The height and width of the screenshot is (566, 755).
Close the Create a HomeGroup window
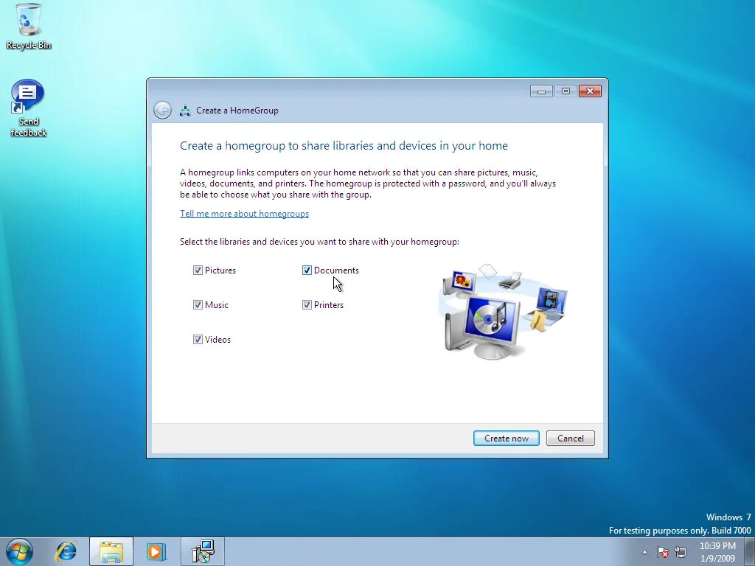[x=590, y=91]
